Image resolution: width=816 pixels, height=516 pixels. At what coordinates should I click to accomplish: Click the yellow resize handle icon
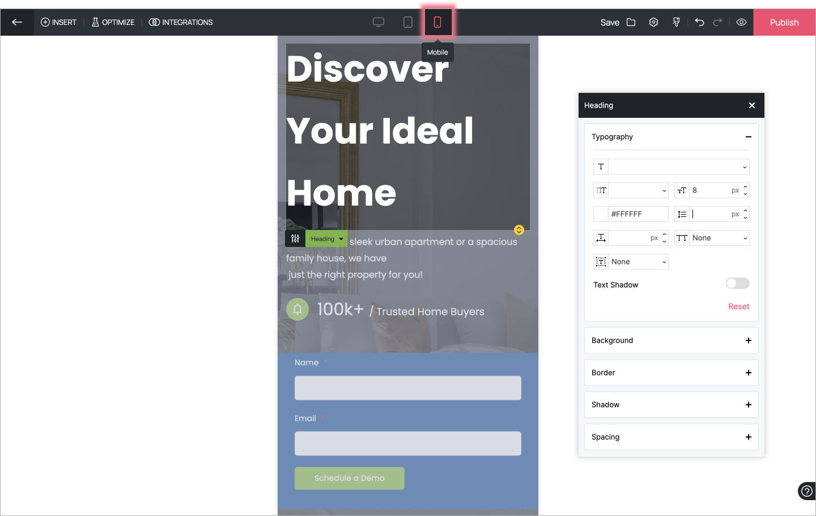tap(519, 230)
